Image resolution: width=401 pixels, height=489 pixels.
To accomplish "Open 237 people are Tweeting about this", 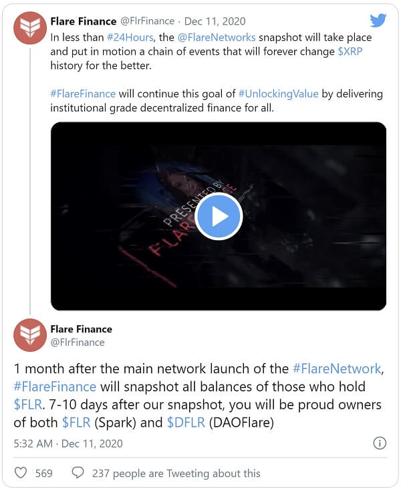I will click(176, 473).
